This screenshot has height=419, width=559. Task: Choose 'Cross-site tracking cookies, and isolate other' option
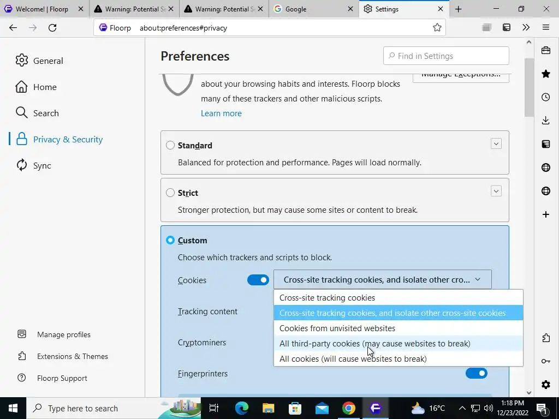point(398,313)
